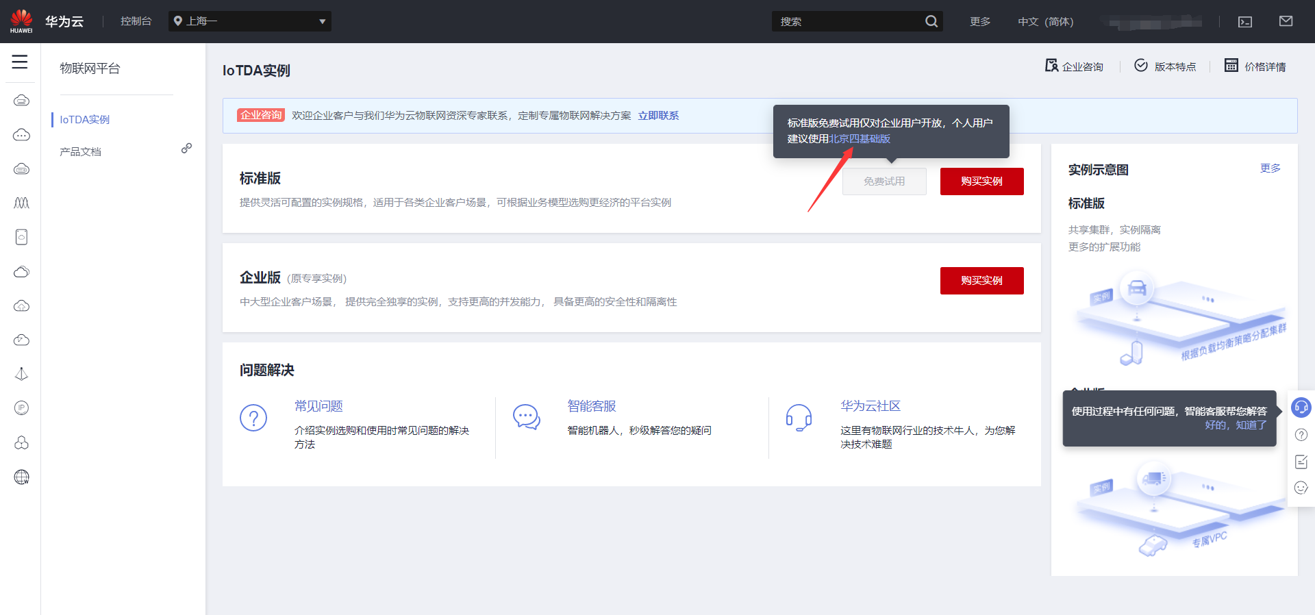Open the wave-peaks service icon in sidebar
Viewport: 1315px width, 615px height.
(21, 203)
